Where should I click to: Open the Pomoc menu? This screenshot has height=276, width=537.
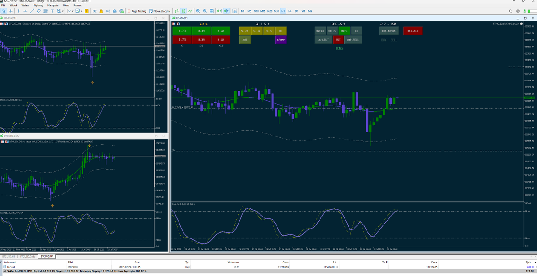[78, 5]
